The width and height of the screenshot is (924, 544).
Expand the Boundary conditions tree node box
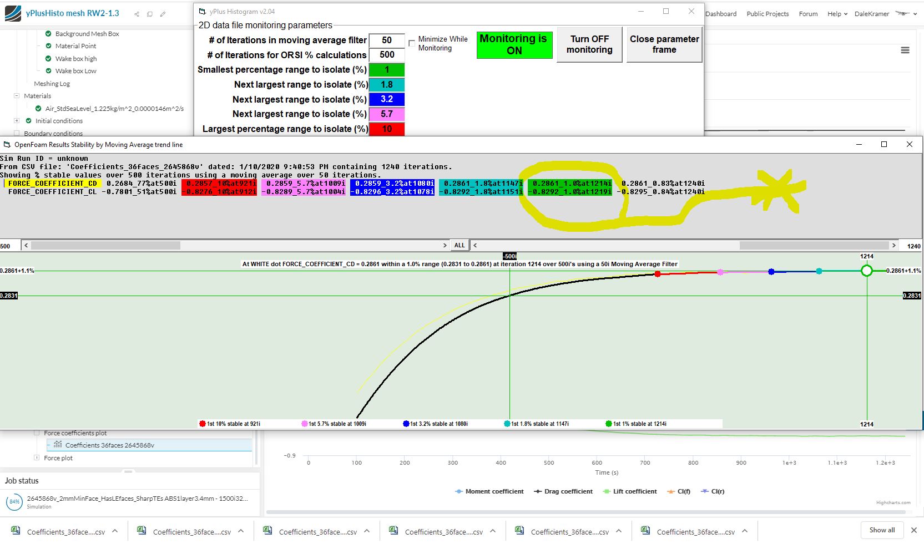click(17, 133)
